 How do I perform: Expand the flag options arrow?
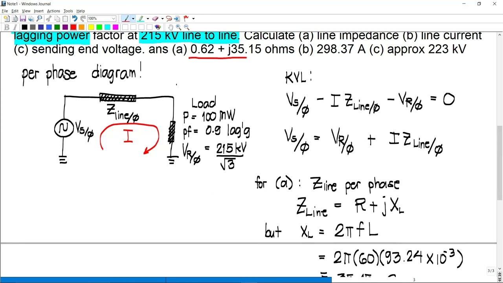pos(193,18)
